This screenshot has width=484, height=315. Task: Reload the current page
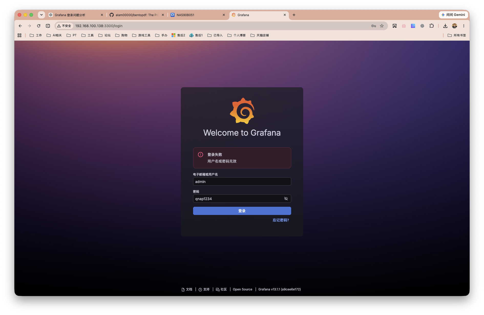[x=39, y=26]
